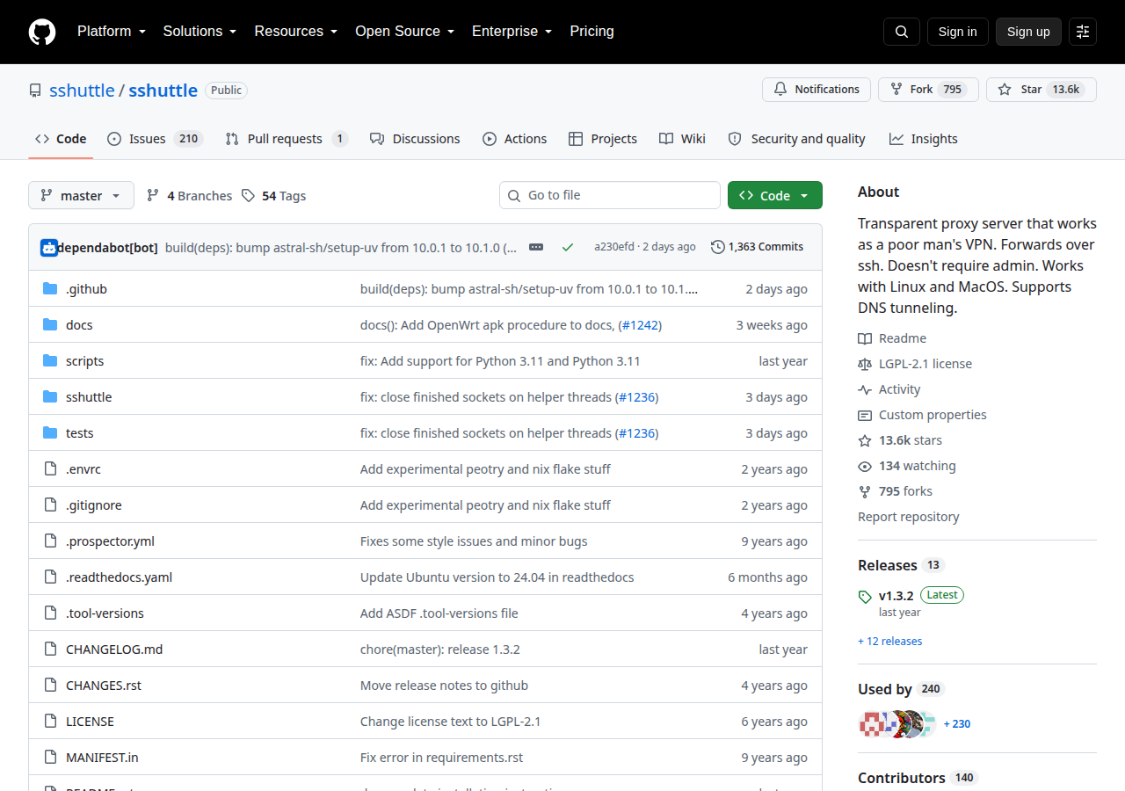Go to the GitHub homepage logo

pyautogui.click(x=42, y=32)
